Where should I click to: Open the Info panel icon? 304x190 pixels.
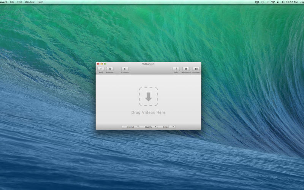coord(176,69)
